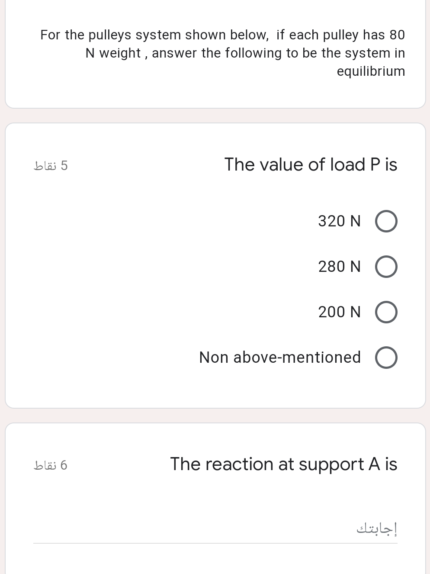Click the radio circle next to Non above-mentioned
The width and height of the screenshot is (430, 574).
[386, 358]
